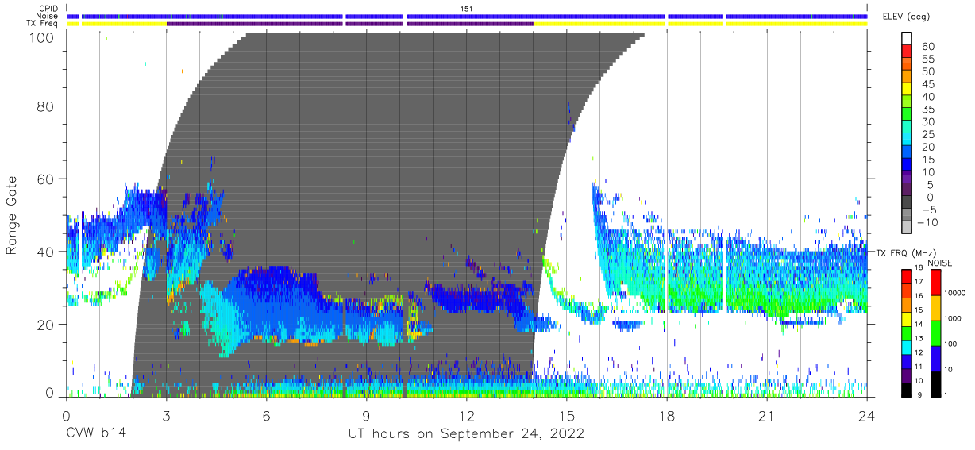Click the 12 tick label on UT hours axis
The height and width of the screenshot is (450, 975).
coord(467,415)
